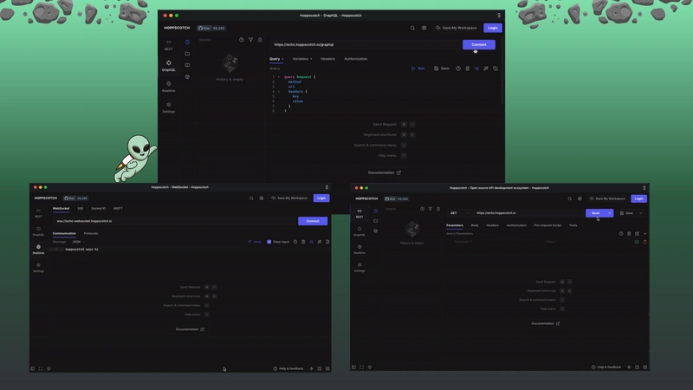The width and height of the screenshot is (693, 390).
Task: Focus the history Search field in REST window
Action: tap(401, 209)
